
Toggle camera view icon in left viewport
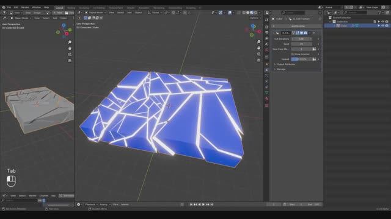[x=70, y=54]
